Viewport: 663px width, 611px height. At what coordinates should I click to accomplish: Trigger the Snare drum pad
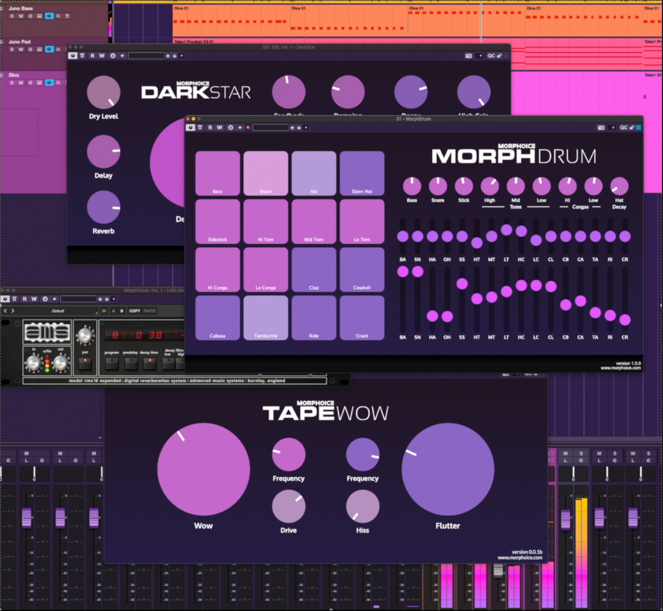click(x=265, y=173)
